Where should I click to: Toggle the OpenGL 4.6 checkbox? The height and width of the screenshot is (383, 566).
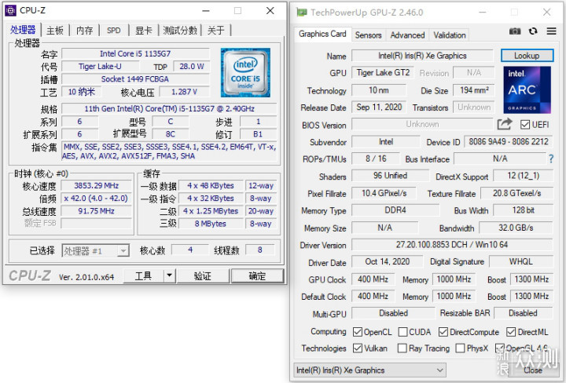coord(500,348)
